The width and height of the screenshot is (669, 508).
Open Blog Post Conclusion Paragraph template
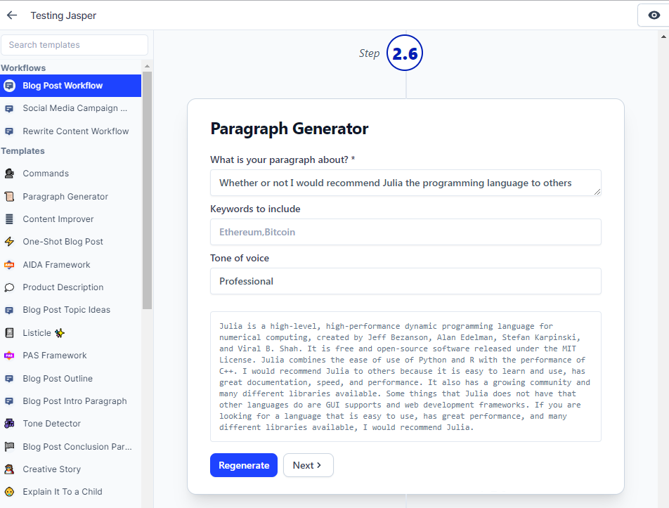(77, 447)
